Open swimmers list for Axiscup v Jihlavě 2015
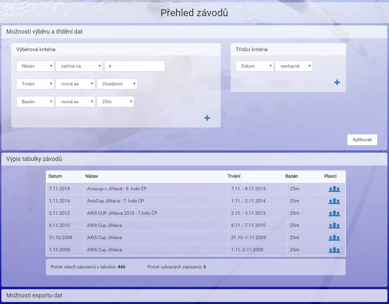 (334, 189)
